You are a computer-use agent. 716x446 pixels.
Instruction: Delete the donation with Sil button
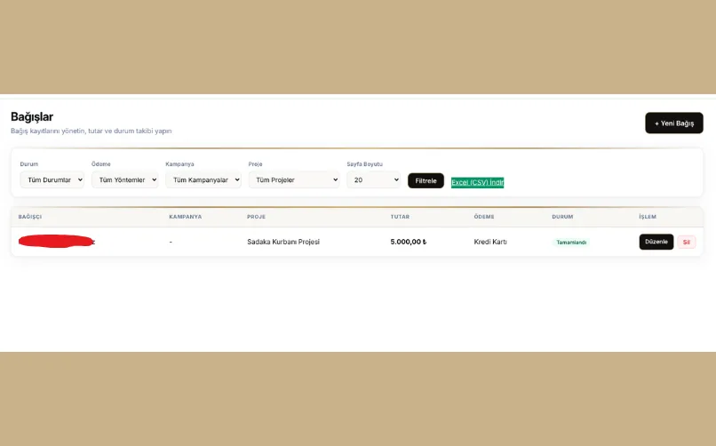point(686,242)
